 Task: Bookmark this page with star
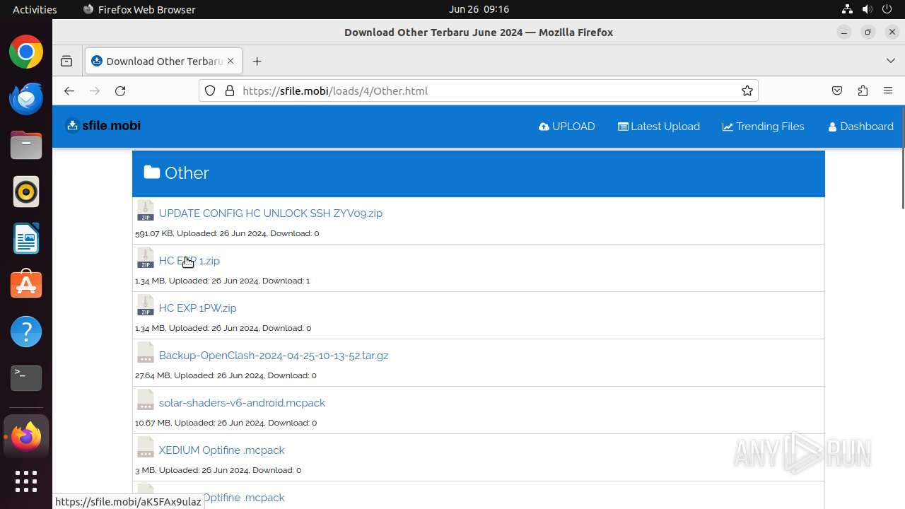pyautogui.click(x=747, y=90)
